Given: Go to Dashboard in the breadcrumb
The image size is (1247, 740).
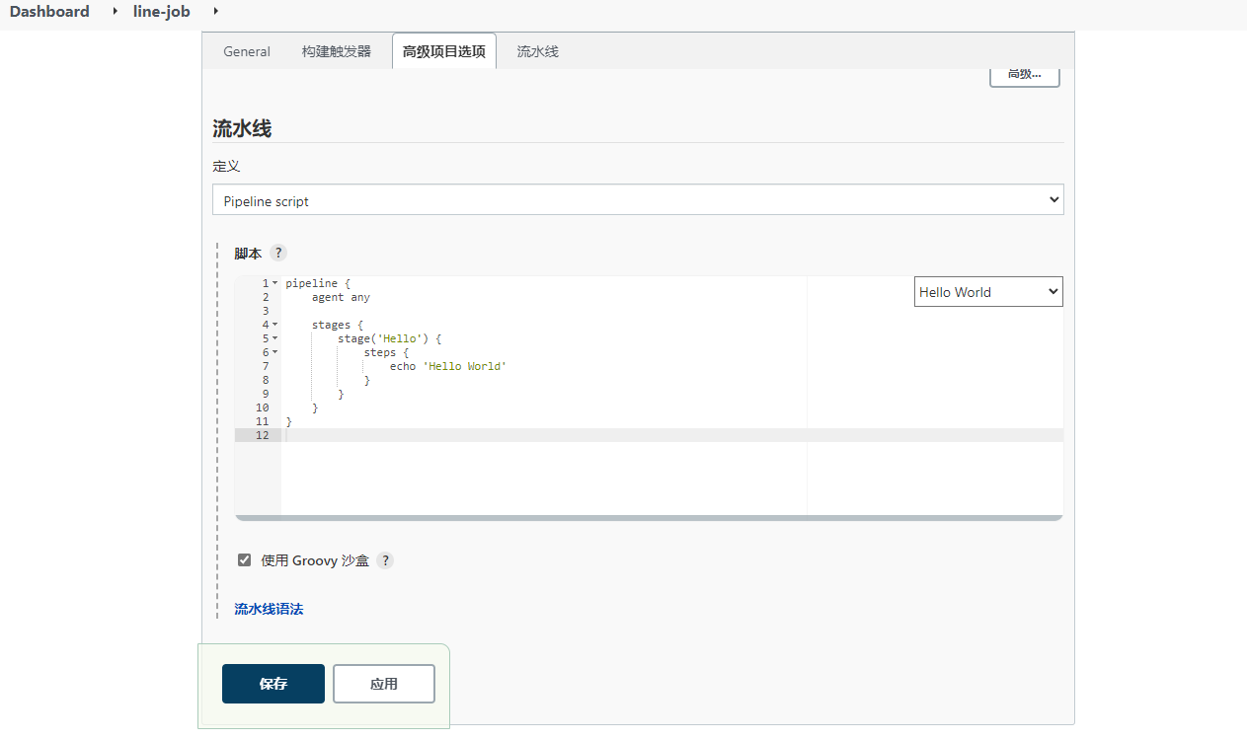Looking at the screenshot, I should click(x=49, y=12).
